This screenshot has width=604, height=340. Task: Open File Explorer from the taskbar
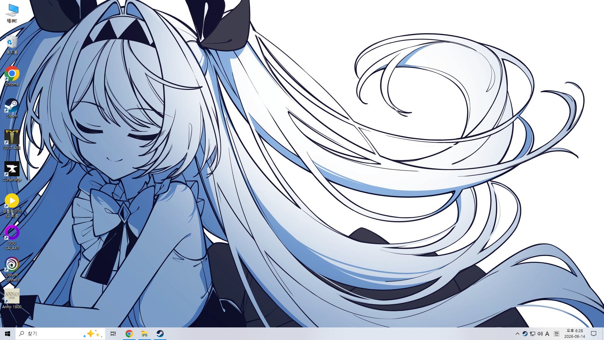[x=144, y=334]
